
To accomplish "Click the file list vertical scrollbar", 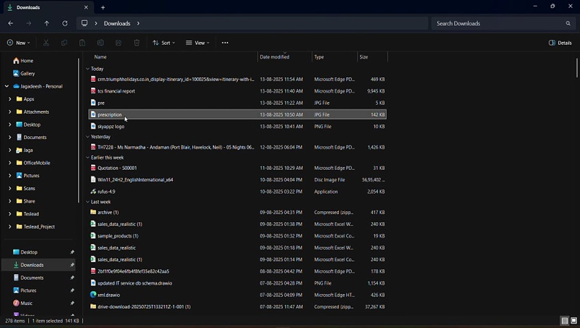I will (x=577, y=68).
